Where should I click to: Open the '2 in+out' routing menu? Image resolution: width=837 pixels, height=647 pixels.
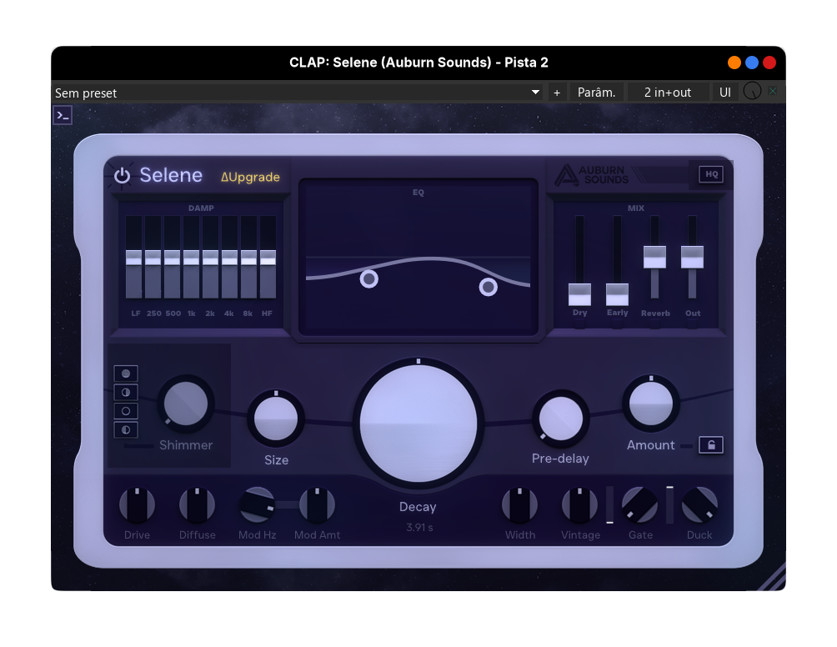(668, 93)
